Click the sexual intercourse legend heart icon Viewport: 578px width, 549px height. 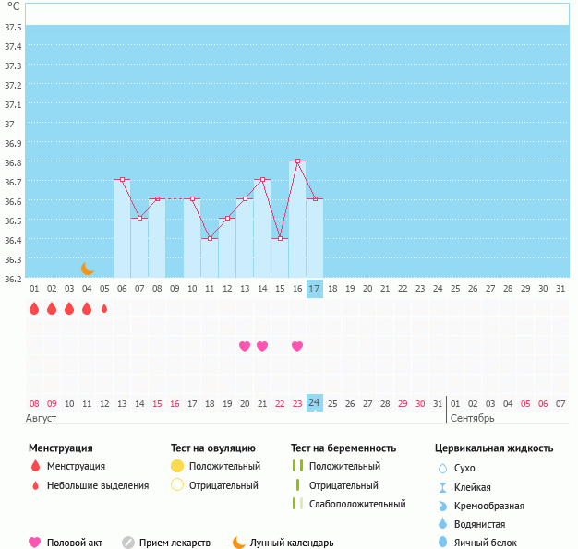pyautogui.click(x=35, y=543)
